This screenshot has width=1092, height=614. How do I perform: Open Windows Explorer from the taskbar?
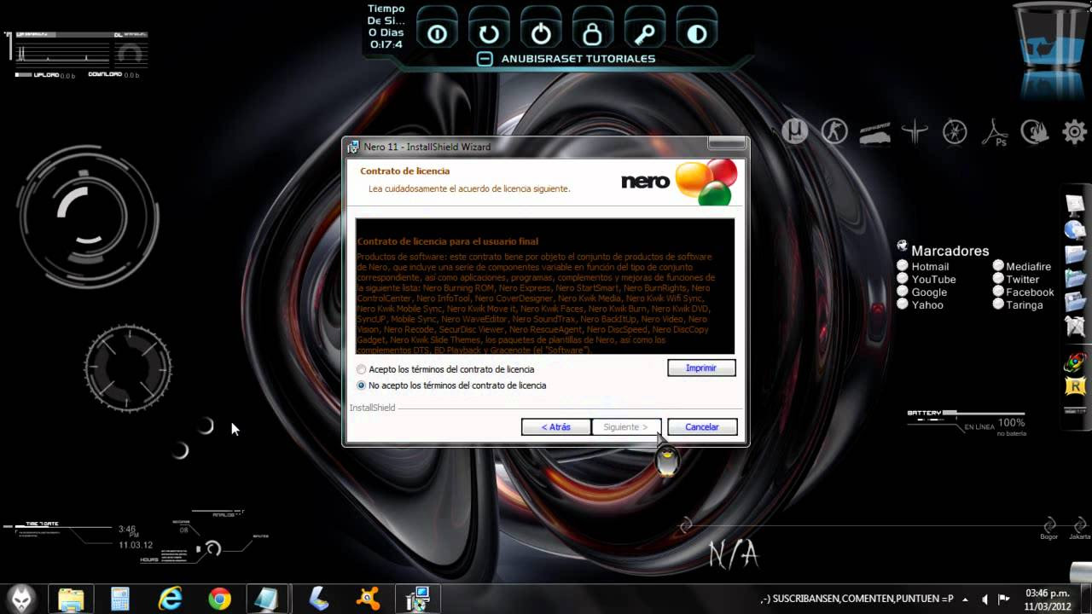click(x=72, y=600)
